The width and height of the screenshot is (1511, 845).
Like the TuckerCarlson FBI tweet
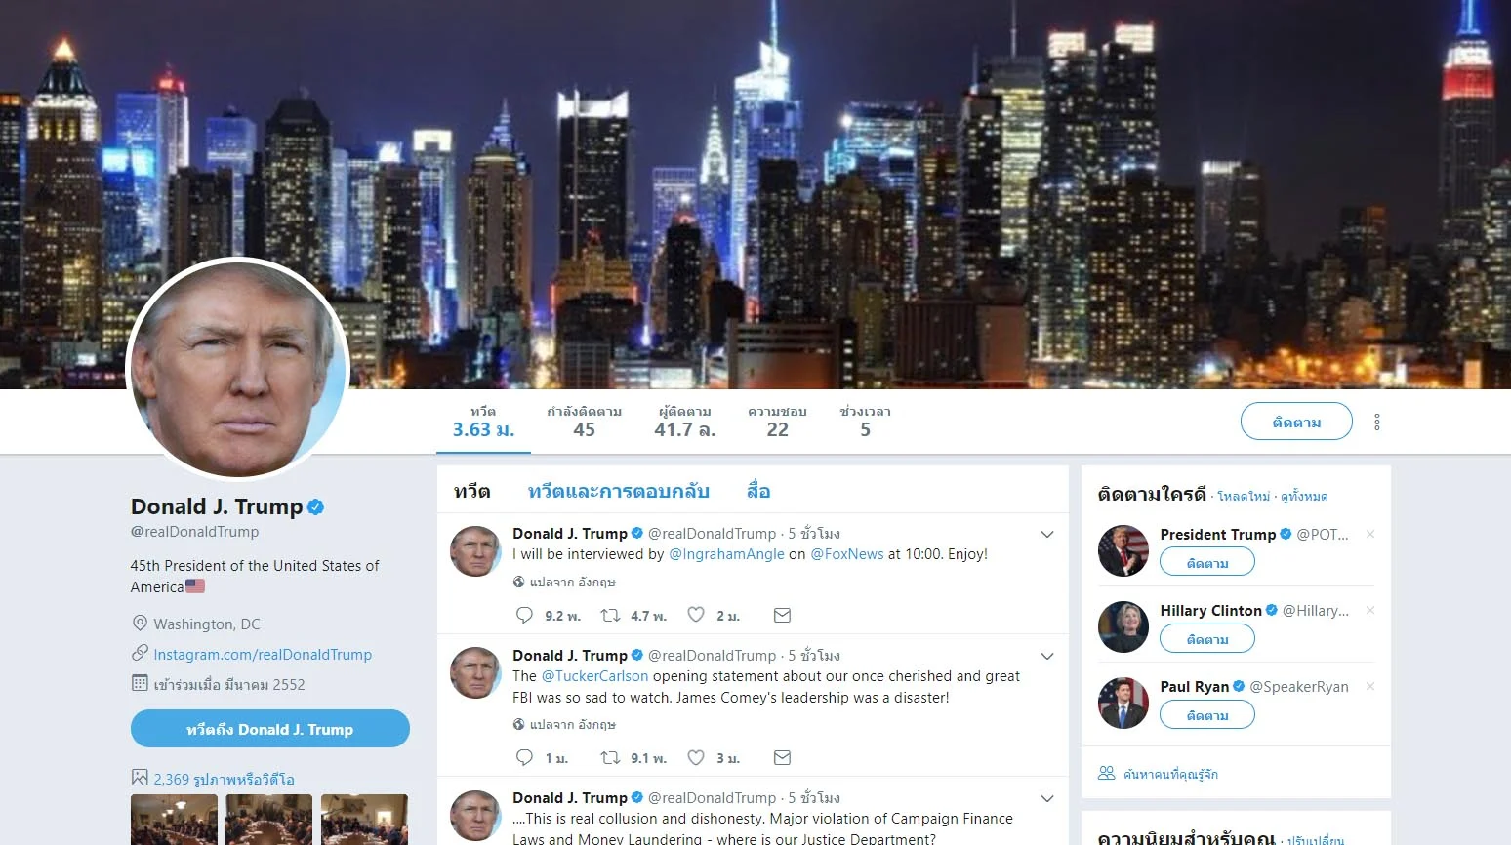click(696, 757)
